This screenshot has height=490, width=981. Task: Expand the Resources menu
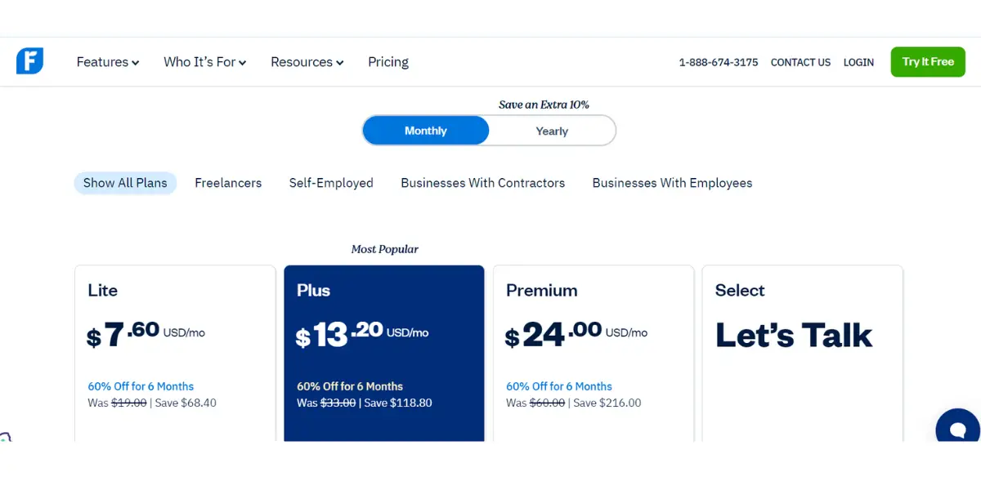click(x=307, y=62)
